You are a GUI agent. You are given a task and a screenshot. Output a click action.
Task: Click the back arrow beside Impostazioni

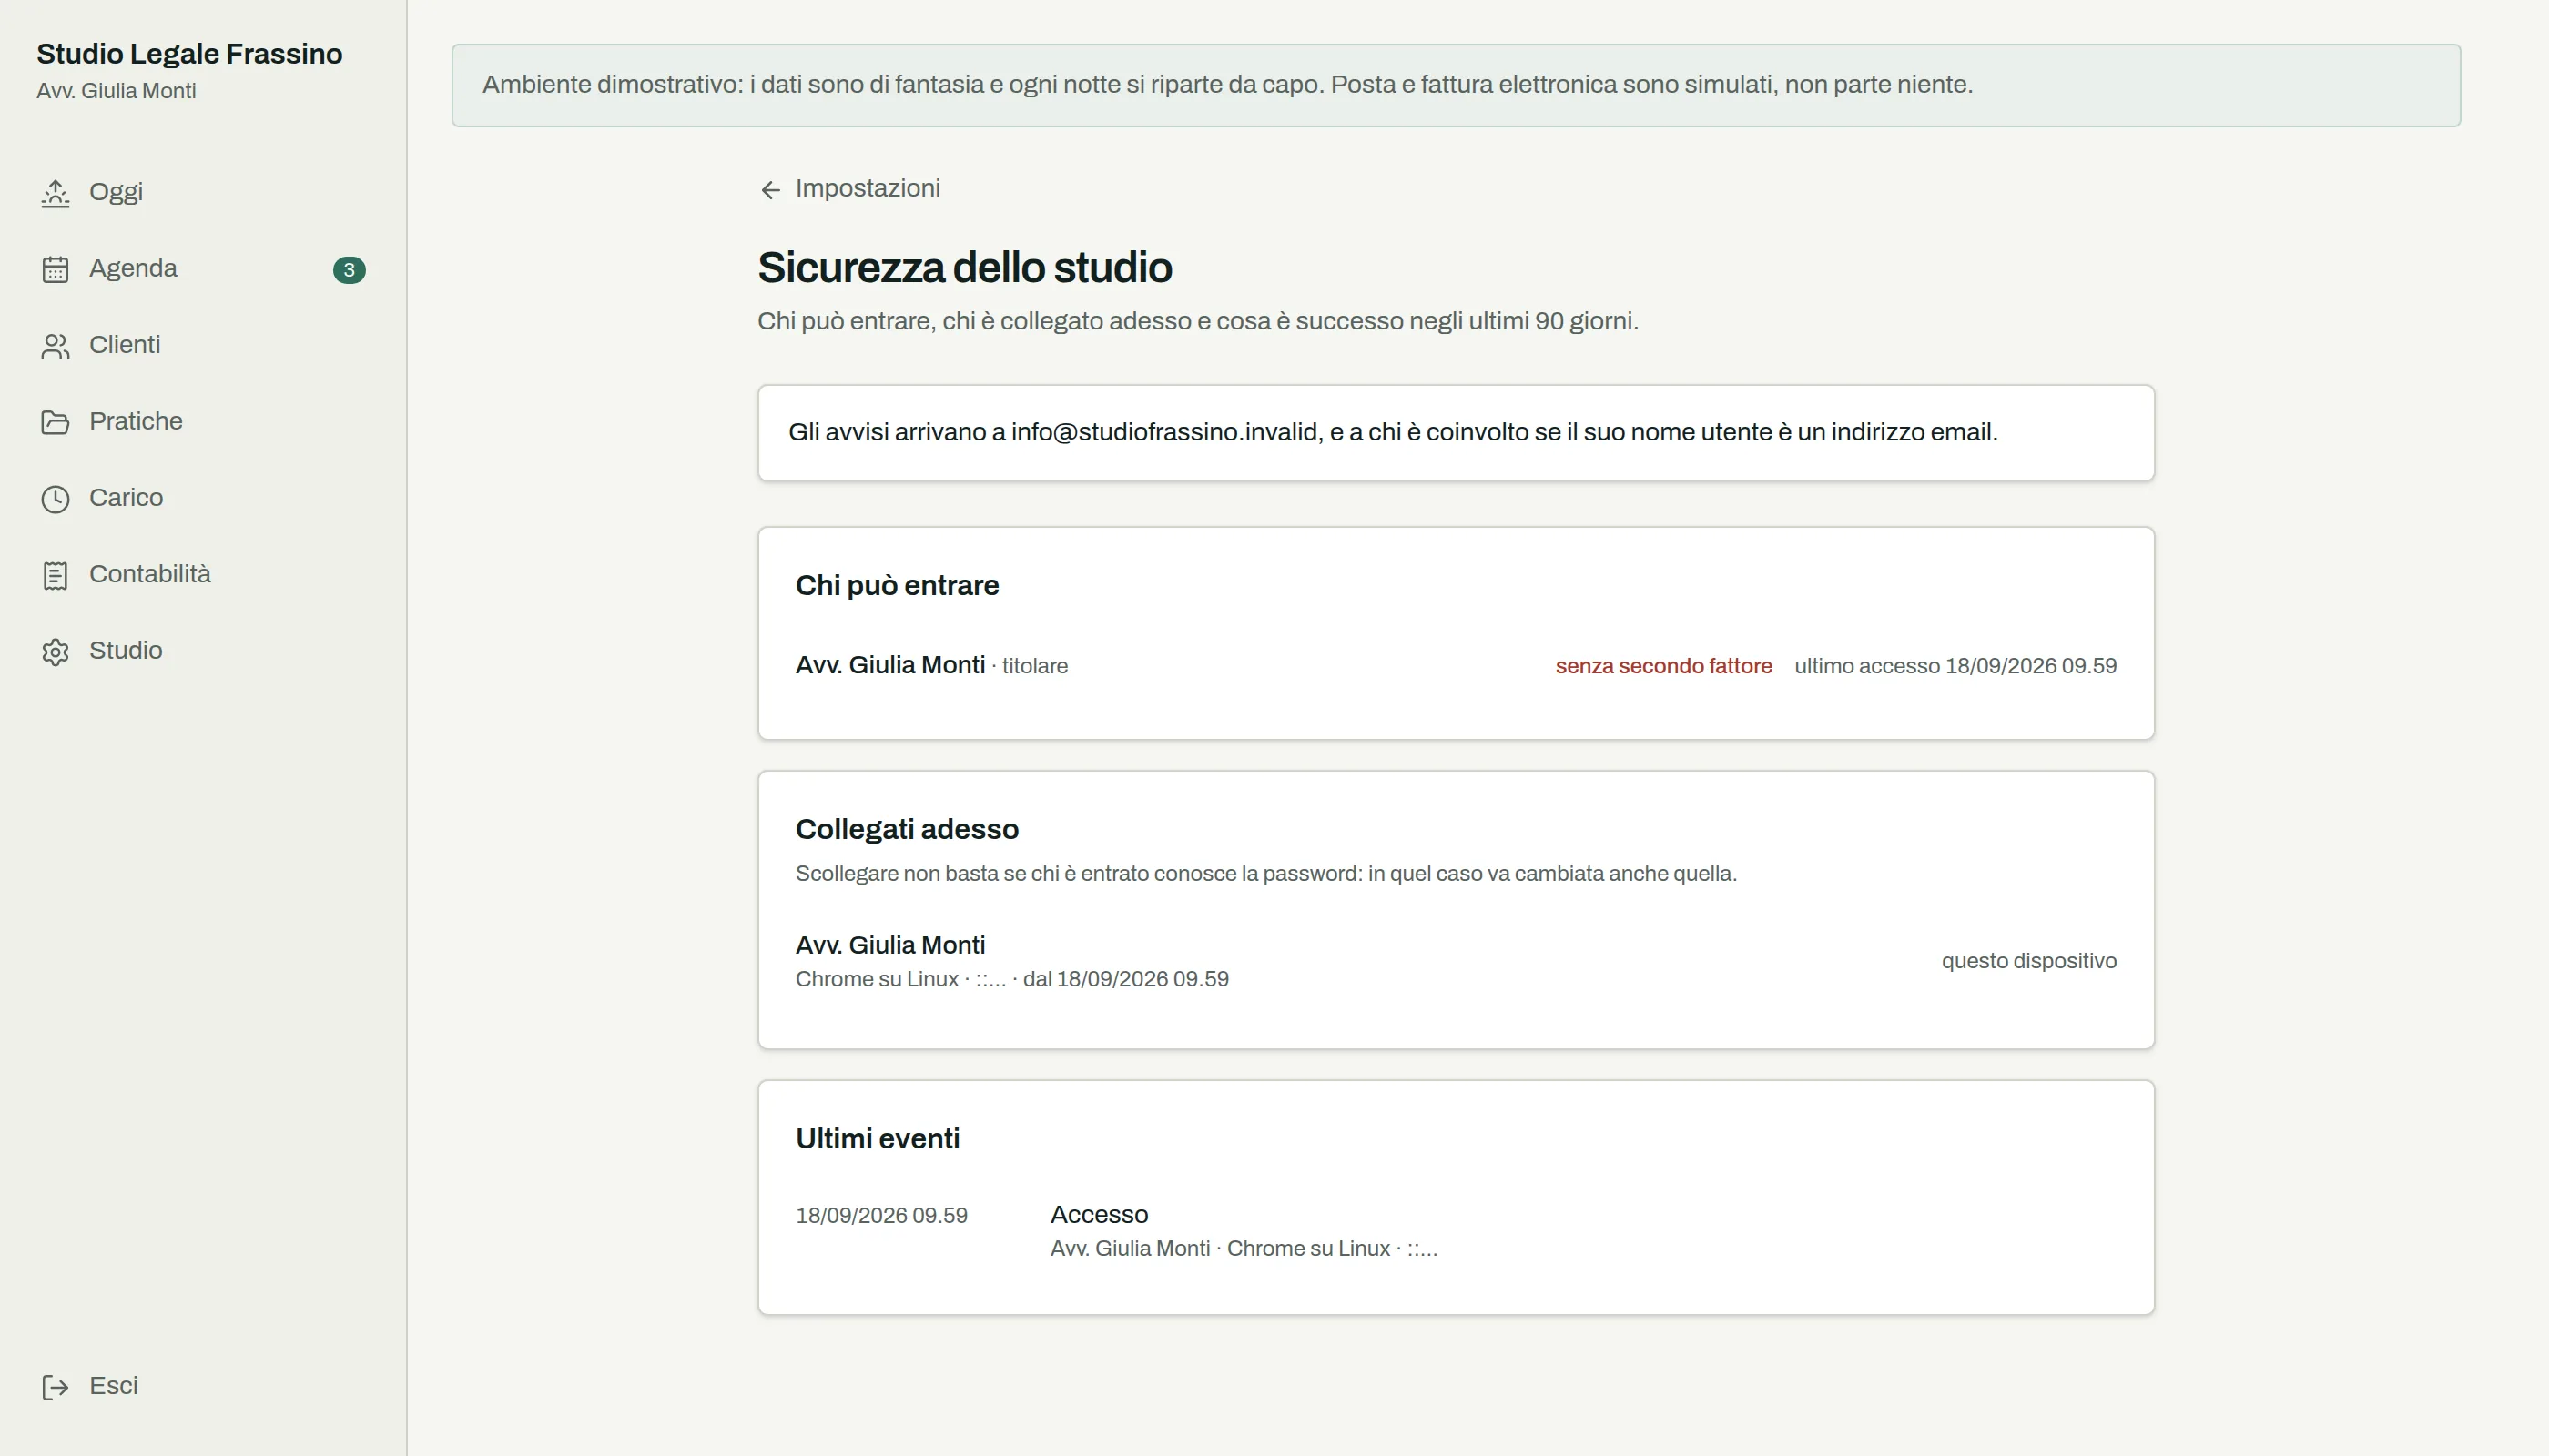(x=770, y=190)
